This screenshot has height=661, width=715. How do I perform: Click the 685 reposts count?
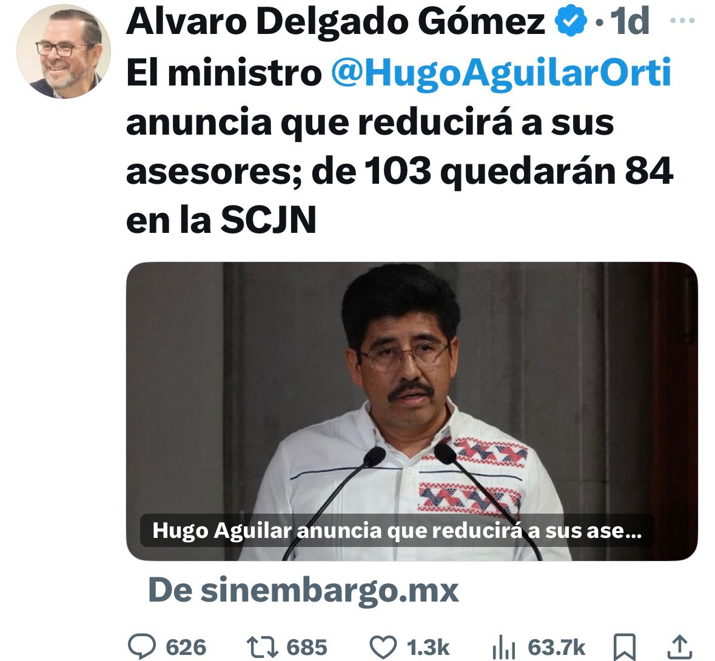click(x=307, y=647)
